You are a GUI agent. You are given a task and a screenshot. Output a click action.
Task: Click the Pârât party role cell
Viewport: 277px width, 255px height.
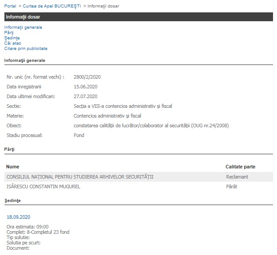click(x=231, y=186)
